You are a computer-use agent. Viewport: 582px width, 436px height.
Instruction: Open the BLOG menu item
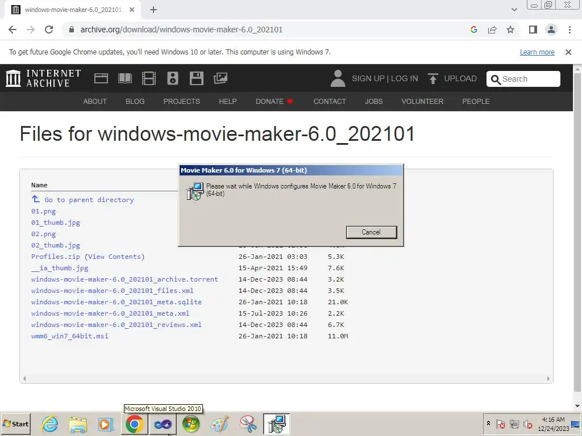135,101
